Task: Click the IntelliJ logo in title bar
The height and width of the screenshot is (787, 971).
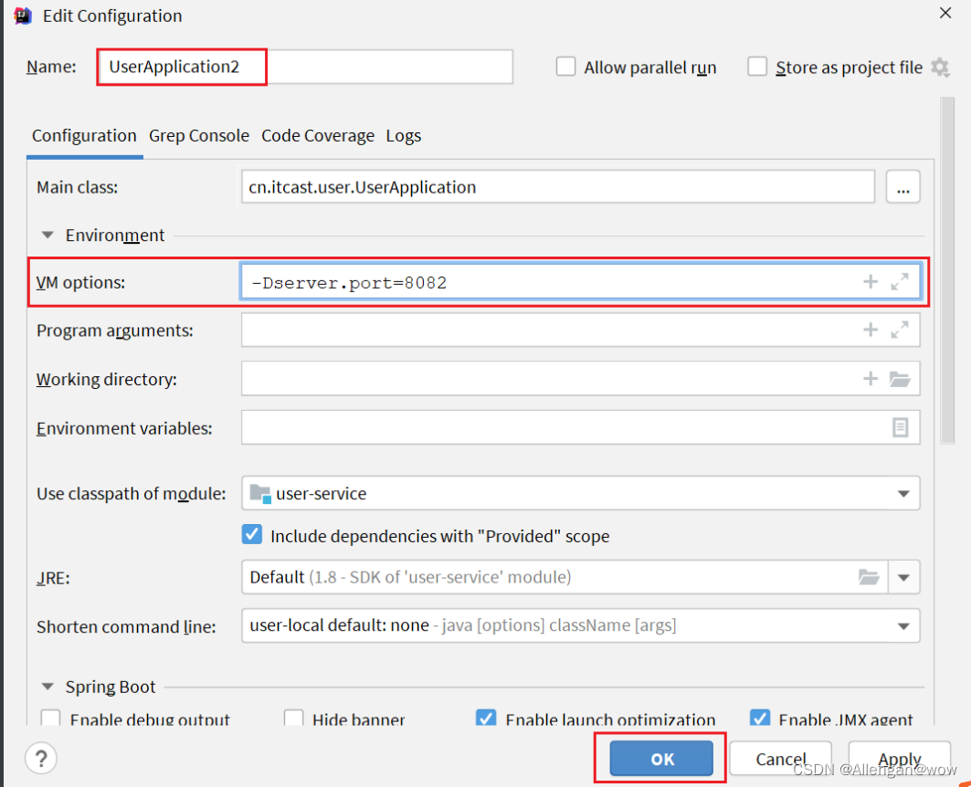Action: (x=23, y=16)
